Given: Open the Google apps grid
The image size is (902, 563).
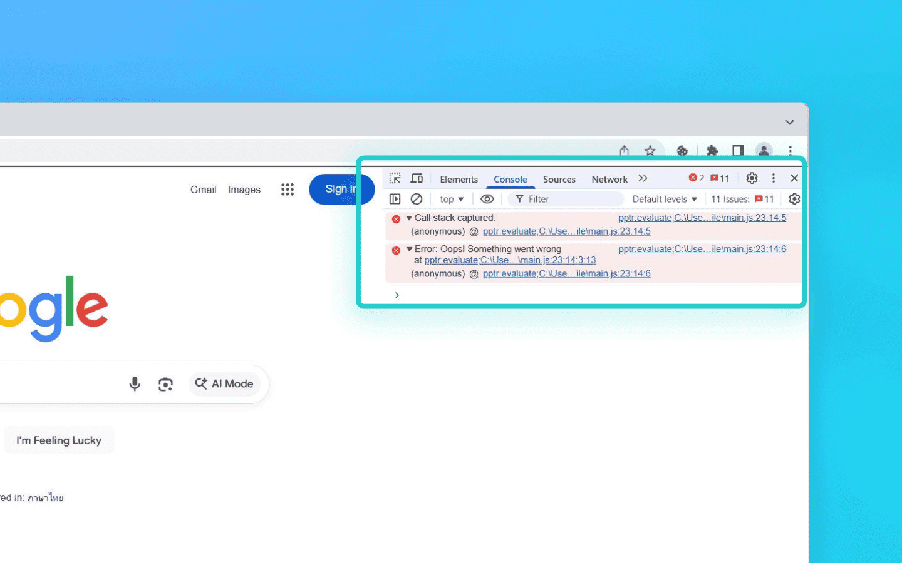Looking at the screenshot, I should tap(288, 190).
